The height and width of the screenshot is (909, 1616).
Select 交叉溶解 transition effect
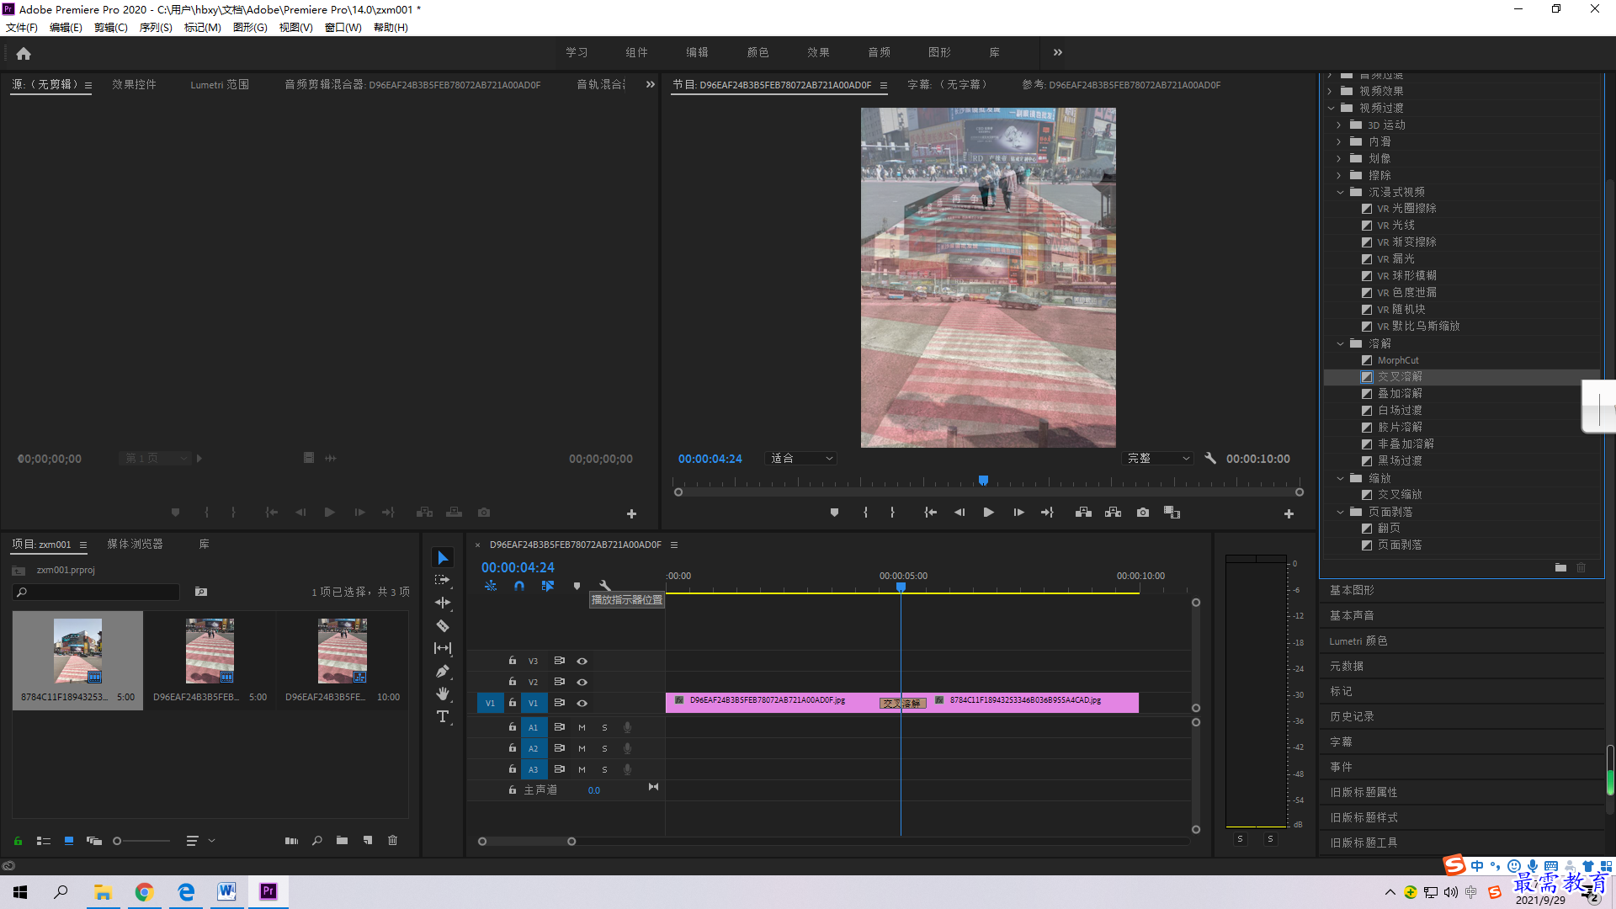point(1399,377)
